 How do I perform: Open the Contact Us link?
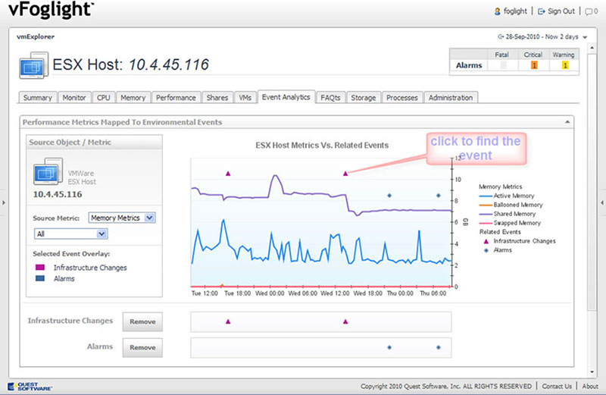(x=557, y=386)
